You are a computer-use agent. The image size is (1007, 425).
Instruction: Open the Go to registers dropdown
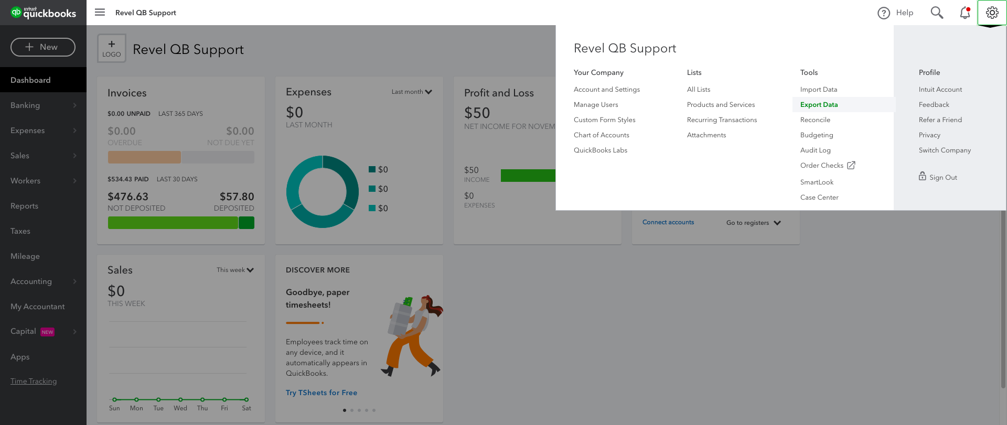(x=754, y=223)
